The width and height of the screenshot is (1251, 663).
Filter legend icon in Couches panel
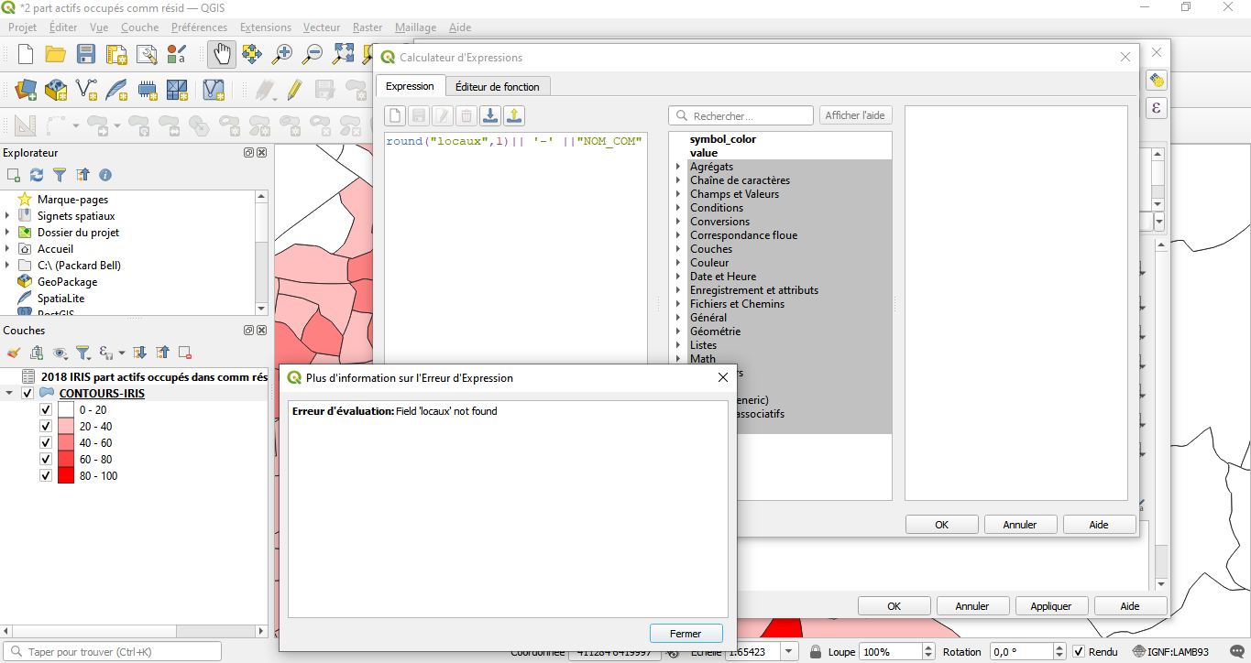tap(82, 353)
